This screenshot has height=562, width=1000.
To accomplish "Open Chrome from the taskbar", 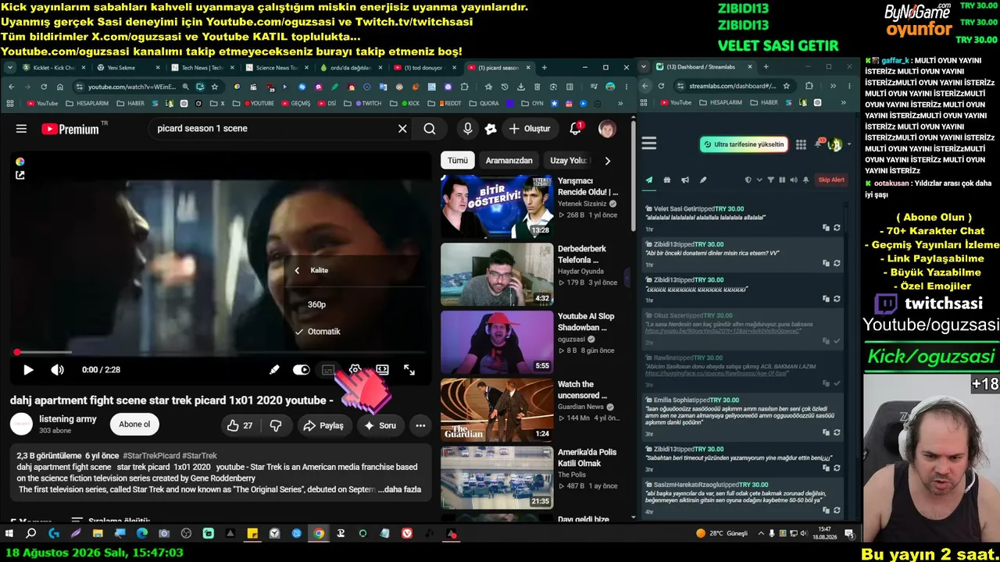I will (319, 534).
